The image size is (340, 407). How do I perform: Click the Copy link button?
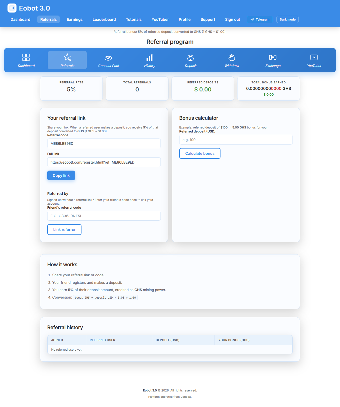tap(61, 176)
